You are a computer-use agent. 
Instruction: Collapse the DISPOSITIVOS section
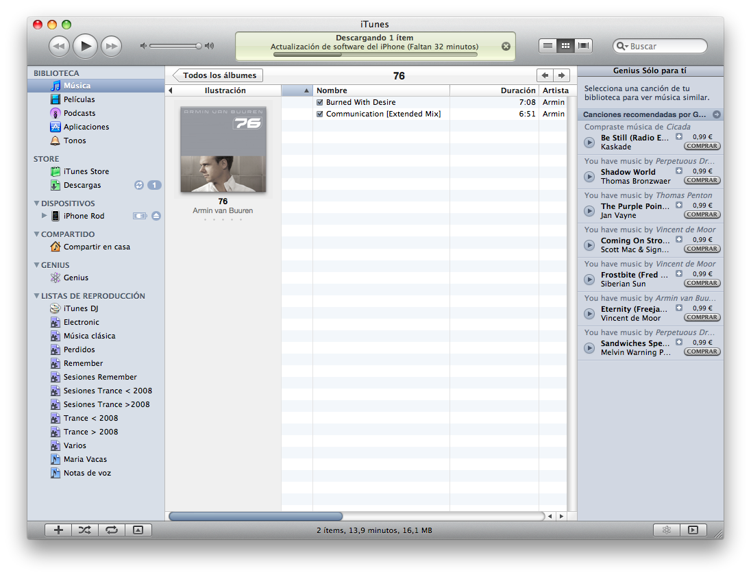tap(36, 203)
